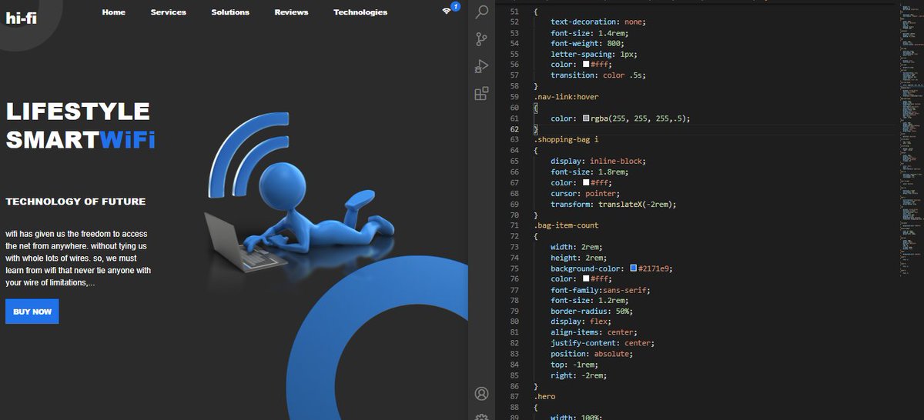Screen dimensions: 924x420
Task: Click the 'display: inline-block;' line
Action: pyautogui.click(x=598, y=162)
